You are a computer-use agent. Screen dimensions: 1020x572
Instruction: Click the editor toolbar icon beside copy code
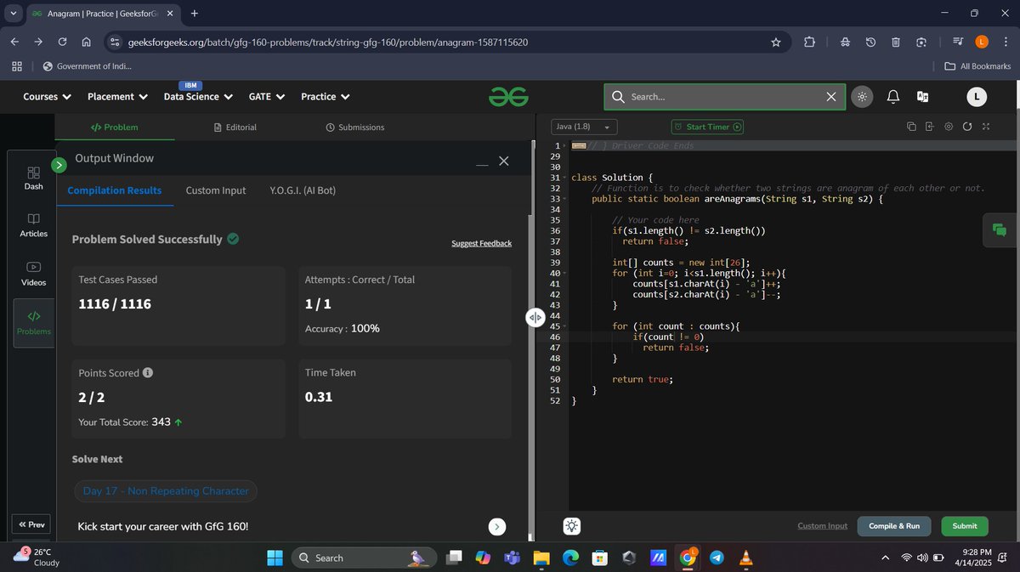[x=929, y=127]
